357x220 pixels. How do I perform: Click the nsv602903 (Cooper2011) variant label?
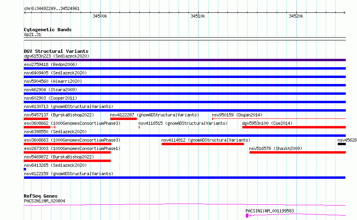tap(51, 98)
